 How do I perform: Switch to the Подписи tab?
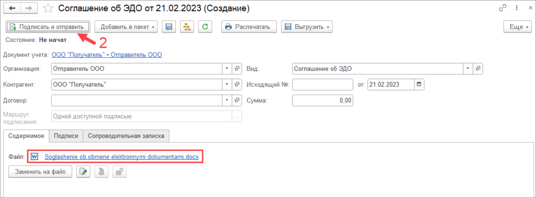point(66,136)
